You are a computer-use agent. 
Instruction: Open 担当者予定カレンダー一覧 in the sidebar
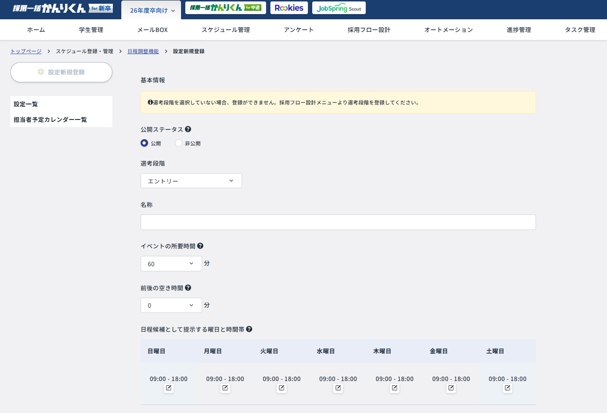(x=50, y=119)
